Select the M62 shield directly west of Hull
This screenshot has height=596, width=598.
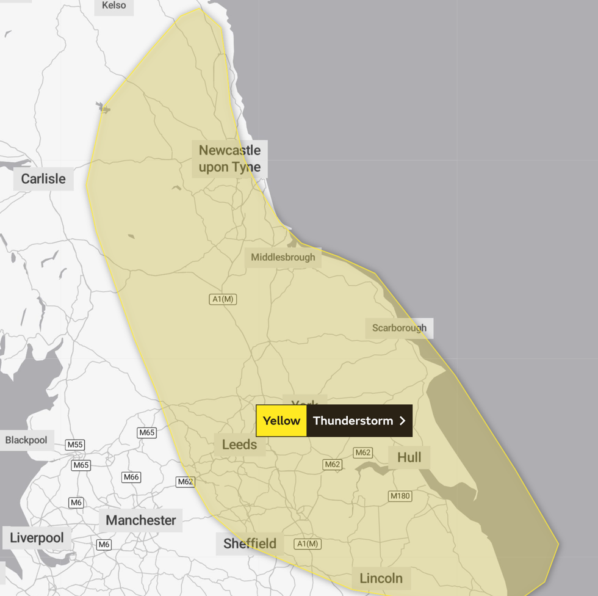(x=362, y=452)
